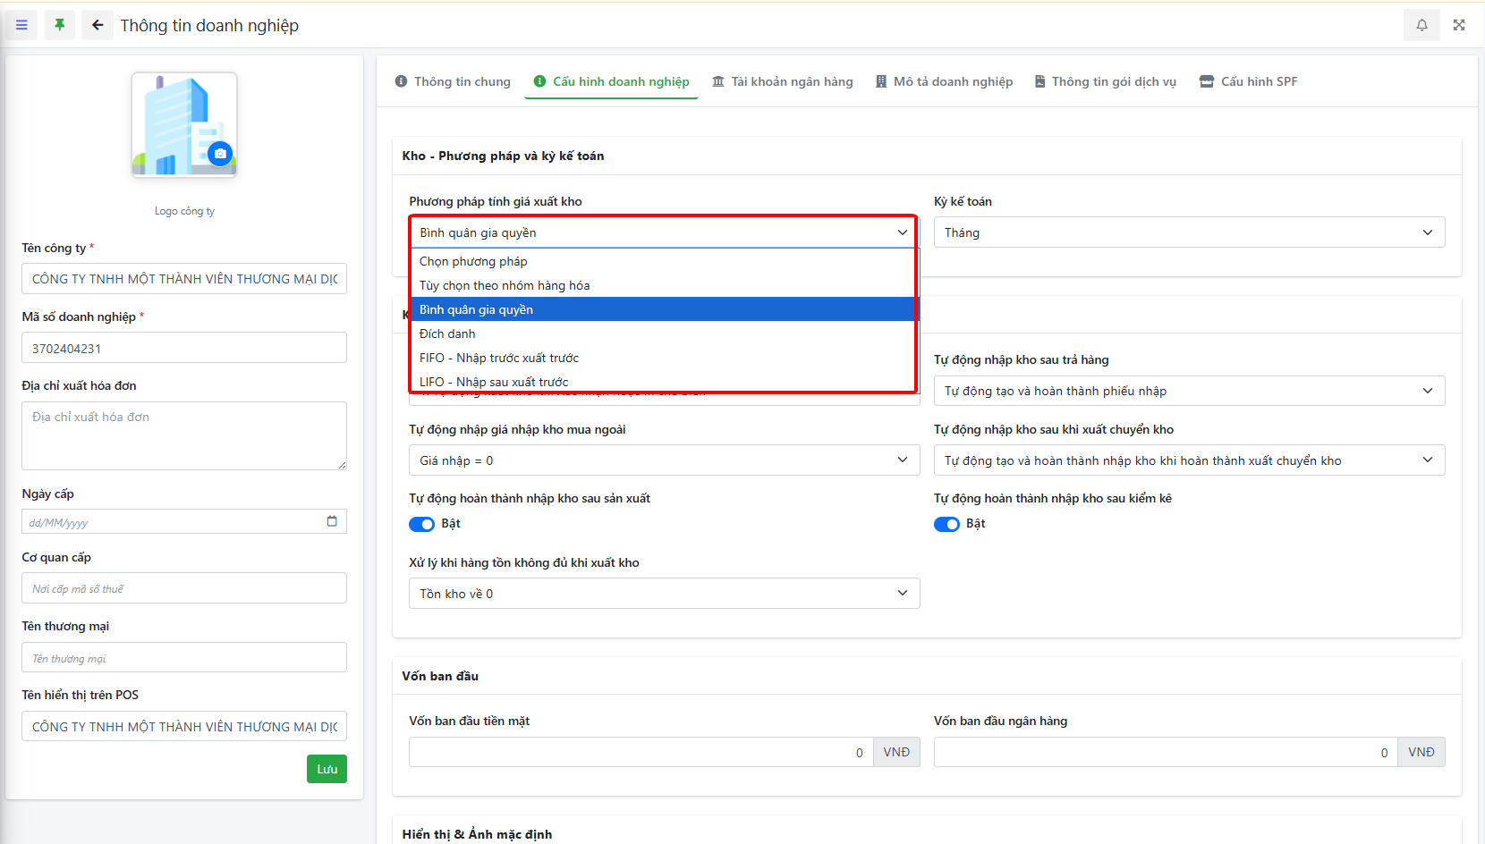Viewport: 1485px width, 844px height.
Task: Click the Vốn ban đầu tiền mặt input
Action: 641,752
